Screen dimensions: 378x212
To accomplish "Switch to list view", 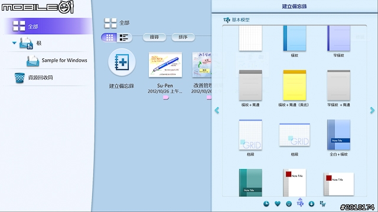I will pos(124,38).
